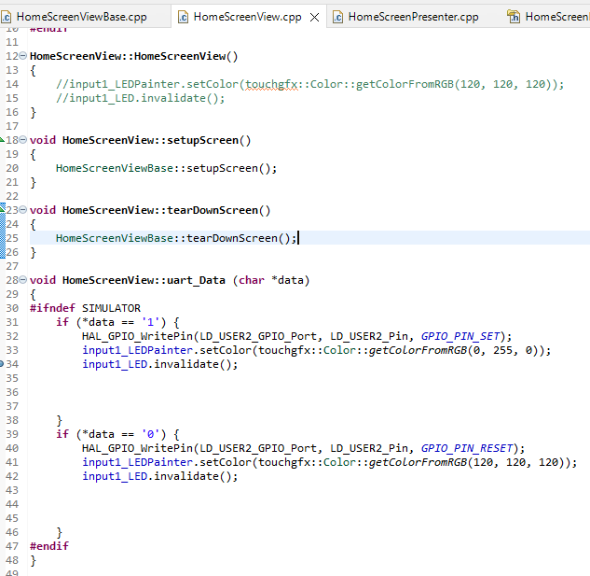Click input1_LED.invalidate() on line 34

(160, 364)
